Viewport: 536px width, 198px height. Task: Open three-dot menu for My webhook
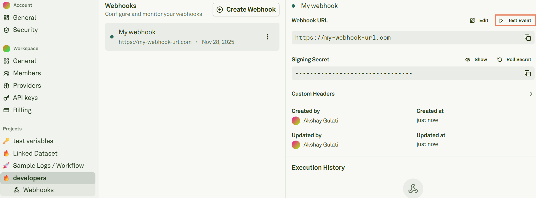click(x=268, y=37)
